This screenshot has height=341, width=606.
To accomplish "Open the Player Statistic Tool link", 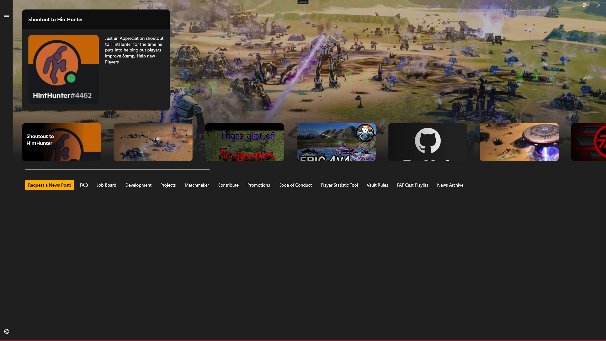I will click(339, 185).
